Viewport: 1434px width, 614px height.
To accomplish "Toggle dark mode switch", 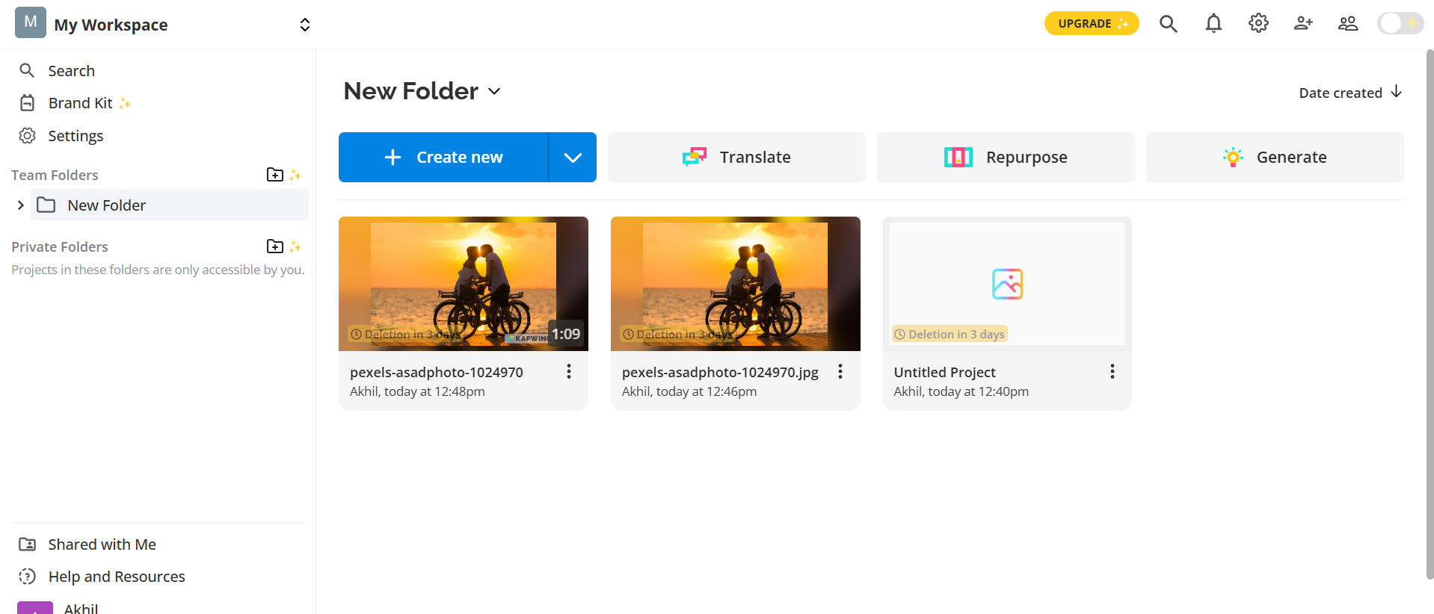I will click(1400, 23).
